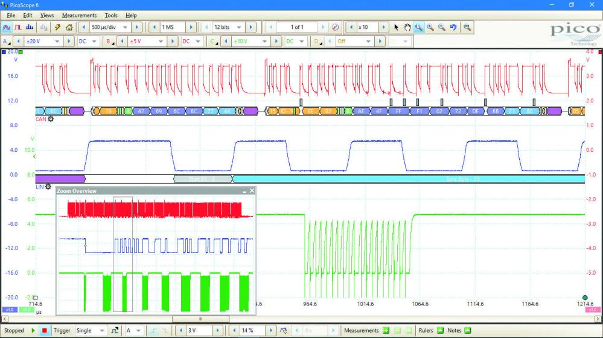Screen dimensions: 603x338
Task: Click the Channel B label button
Action: (x=109, y=42)
